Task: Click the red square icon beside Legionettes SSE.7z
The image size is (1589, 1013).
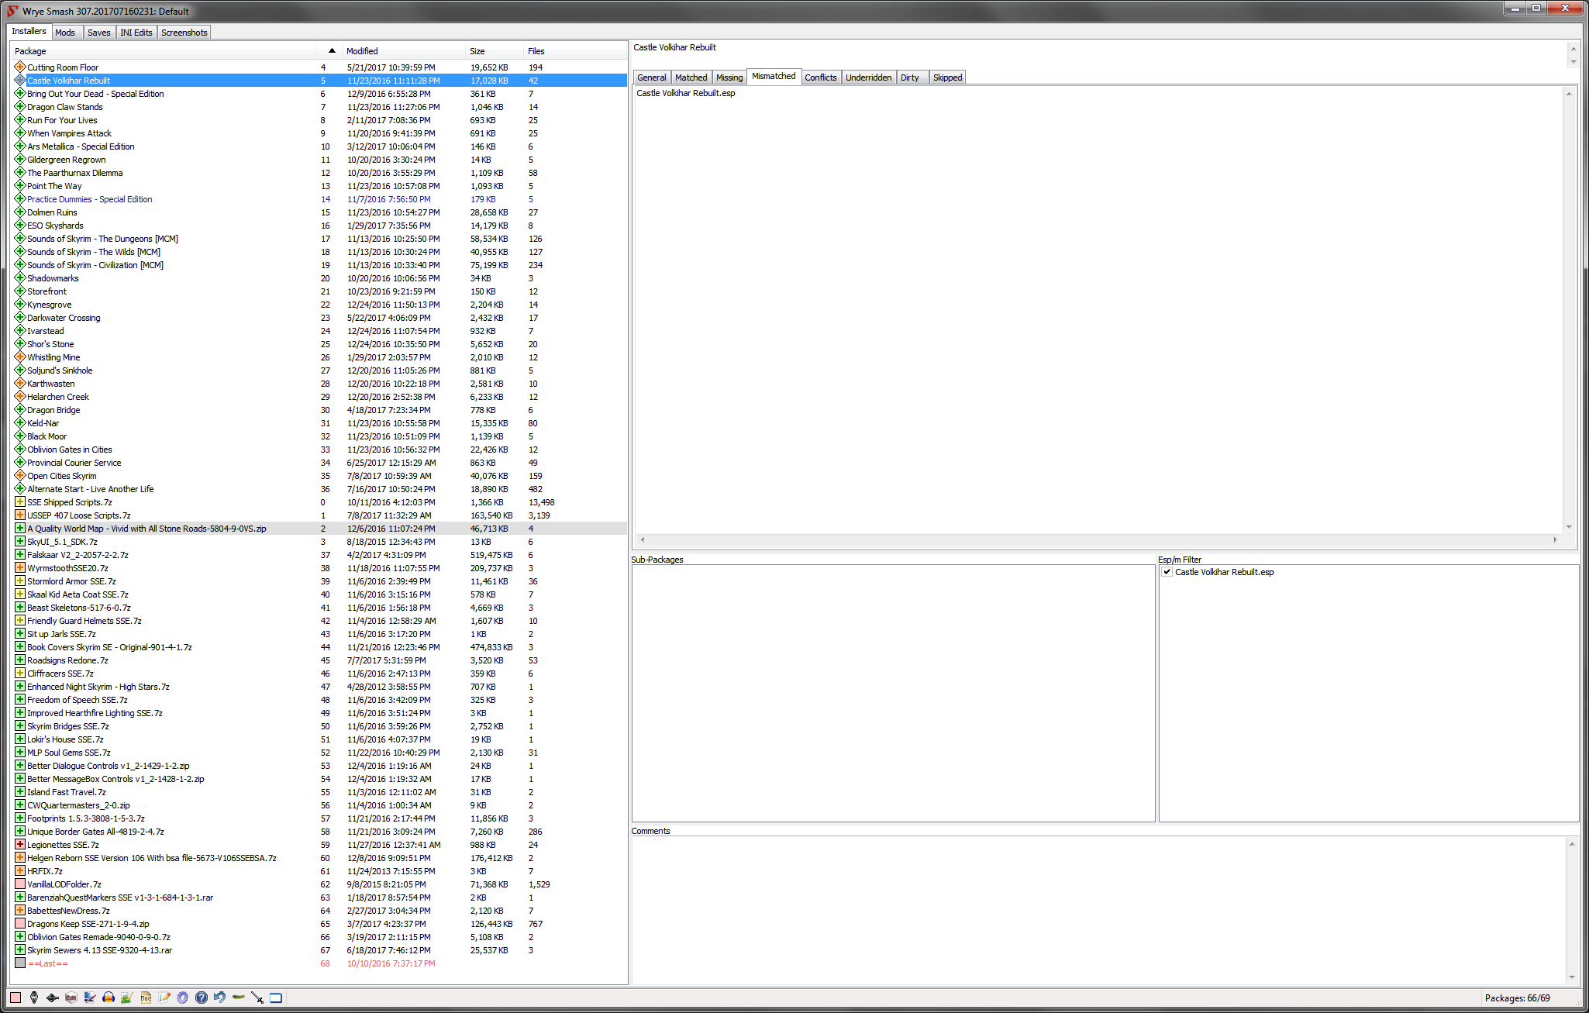Action: [x=20, y=845]
